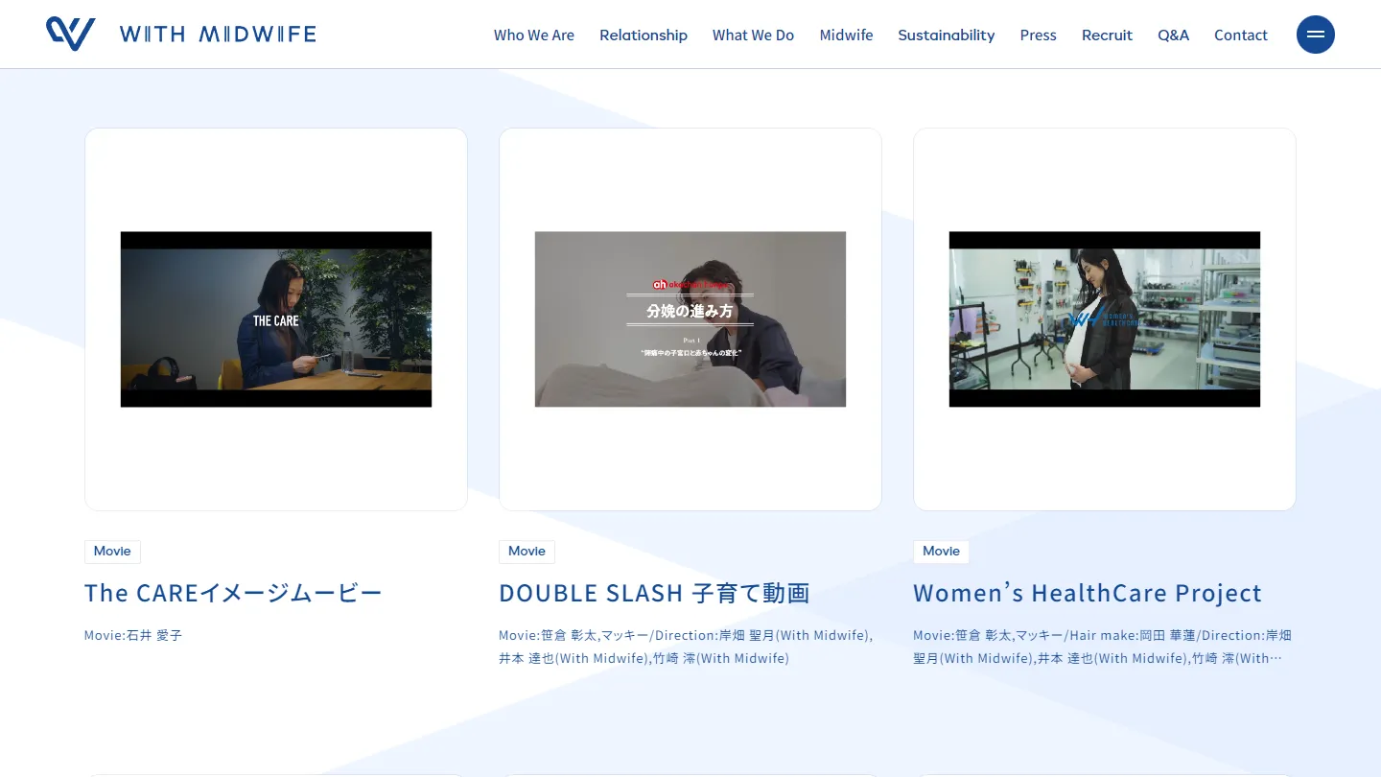This screenshot has width=1381, height=777.
Task: Click WITH MIDWIFE wordmark text
Action: (218, 35)
